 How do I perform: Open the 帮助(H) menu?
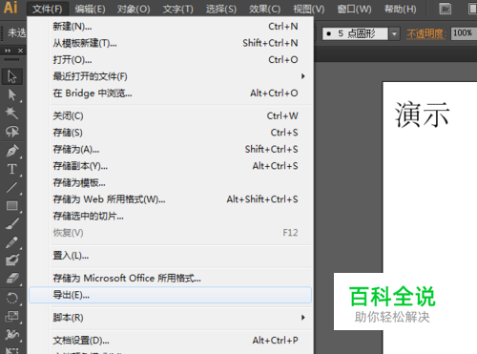(x=400, y=9)
